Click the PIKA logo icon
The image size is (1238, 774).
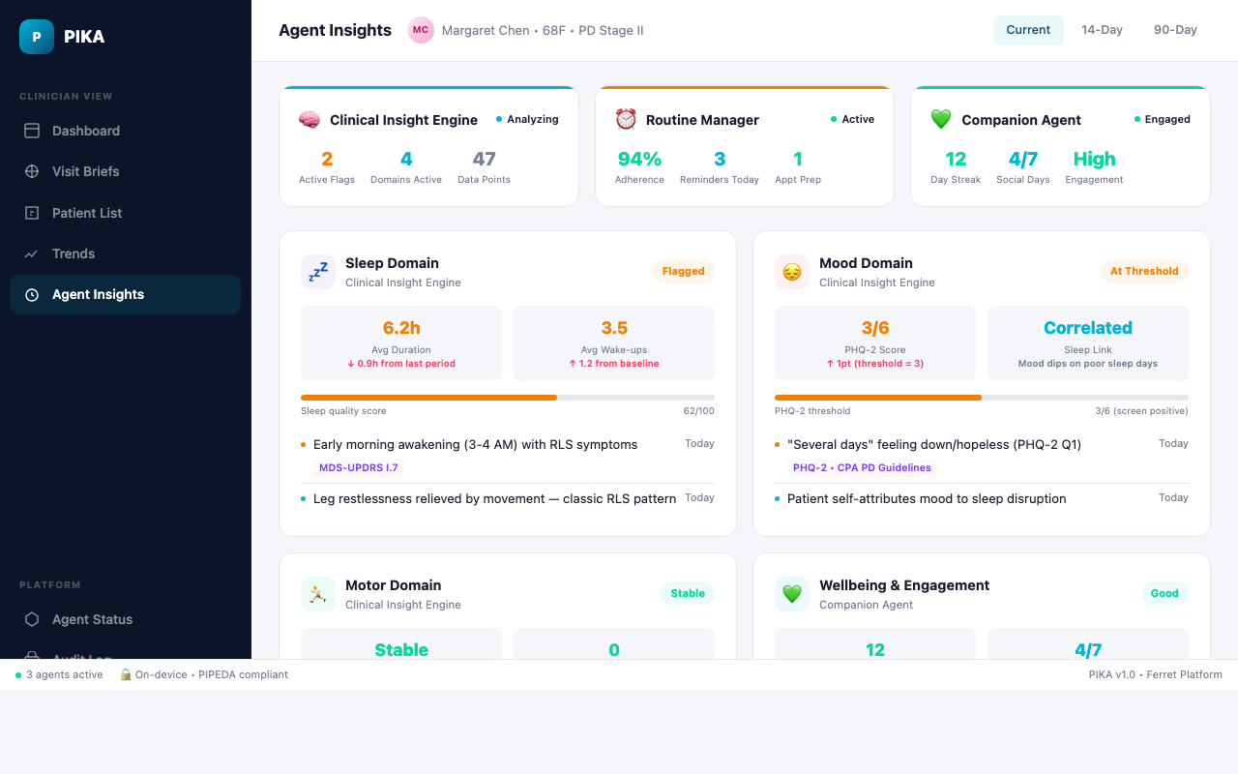(36, 36)
